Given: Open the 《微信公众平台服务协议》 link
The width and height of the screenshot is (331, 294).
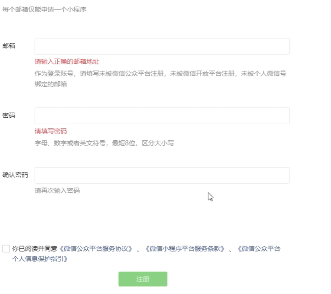Looking at the screenshot, I should point(96,249).
